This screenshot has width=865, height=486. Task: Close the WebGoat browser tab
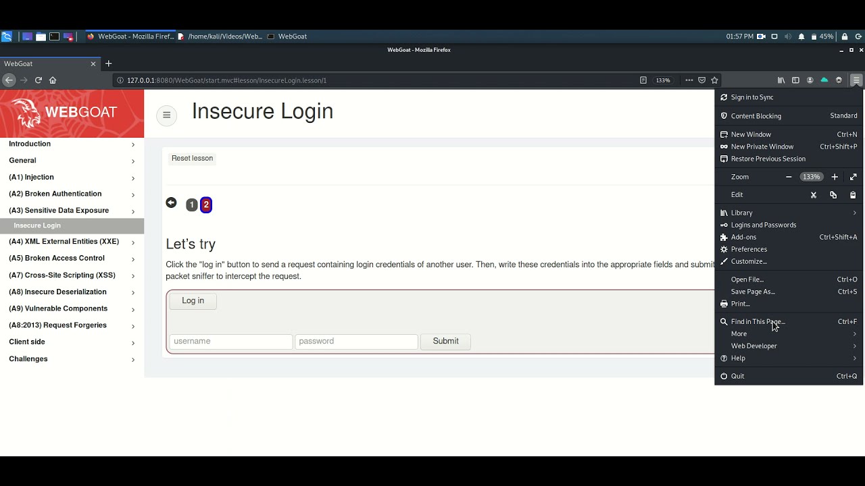pos(93,63)
